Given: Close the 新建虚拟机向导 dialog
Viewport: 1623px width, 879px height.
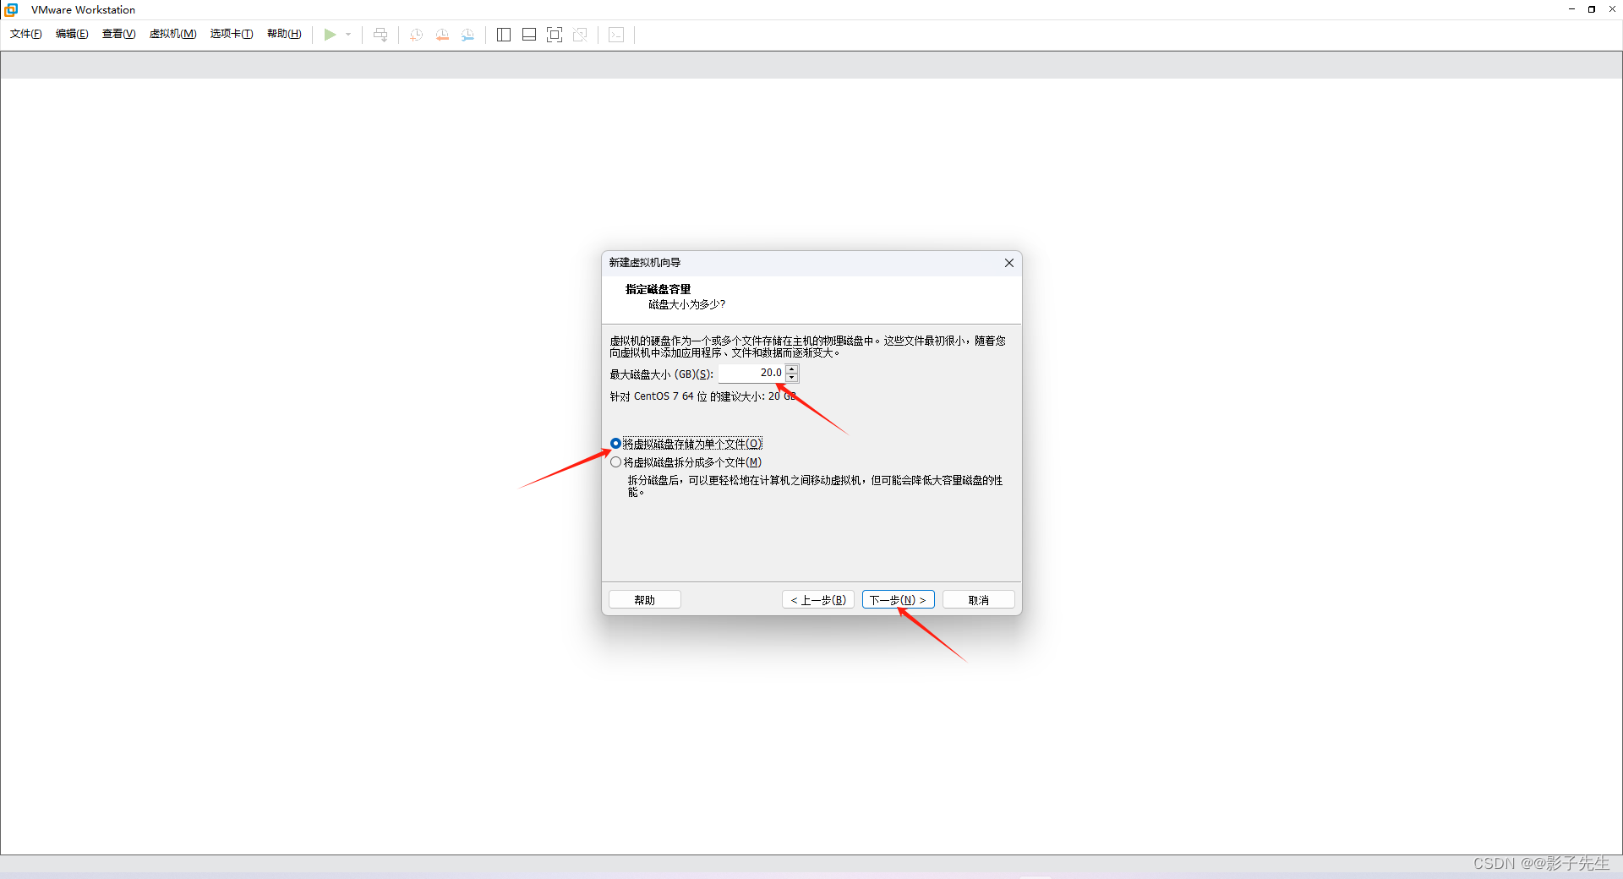Looking at the screenshot, I should [1008, 263].
